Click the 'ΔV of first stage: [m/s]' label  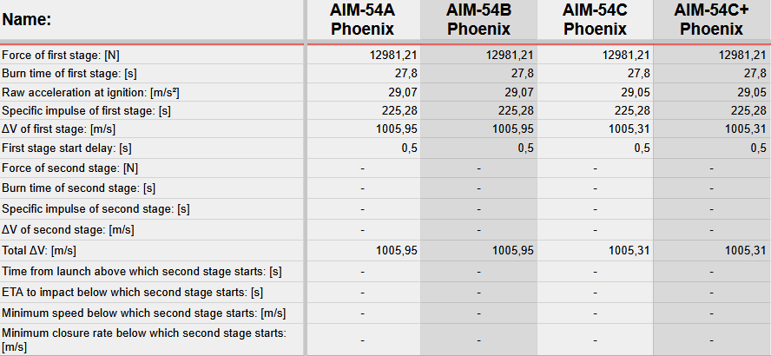pos(61,129)
